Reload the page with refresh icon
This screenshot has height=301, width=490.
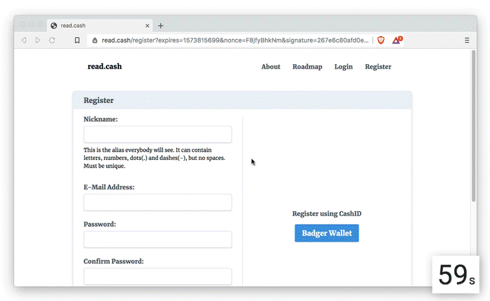52,40
